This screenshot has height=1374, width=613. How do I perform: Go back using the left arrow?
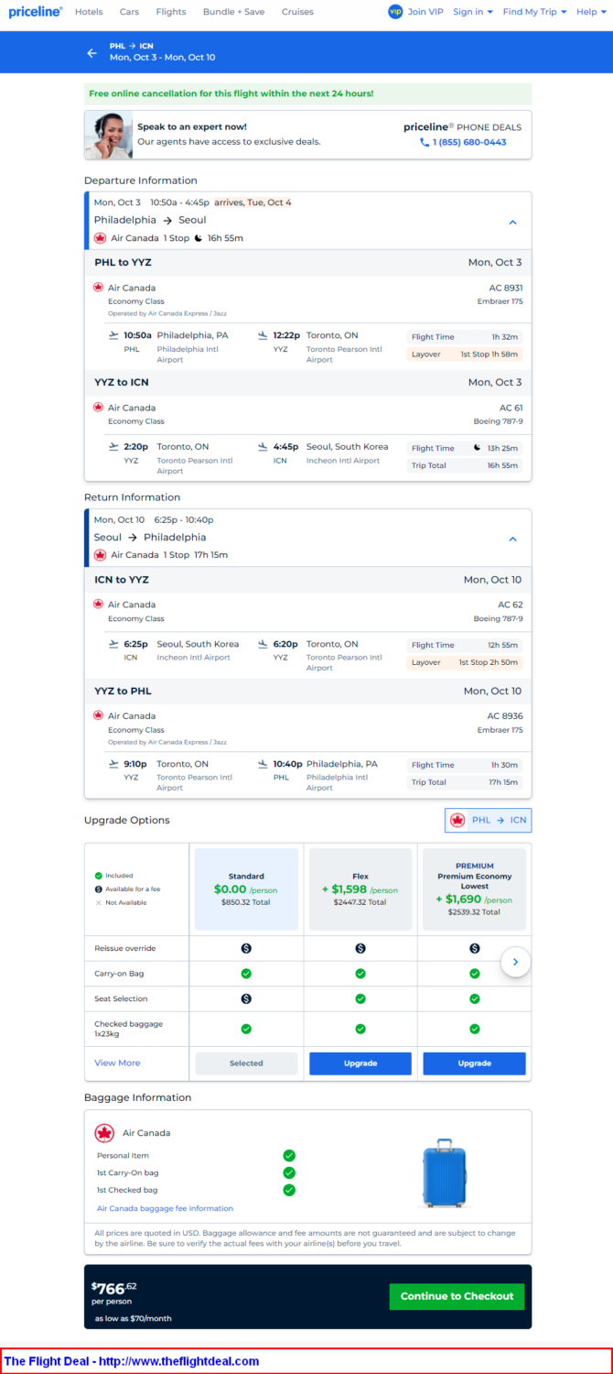[91, 52]
